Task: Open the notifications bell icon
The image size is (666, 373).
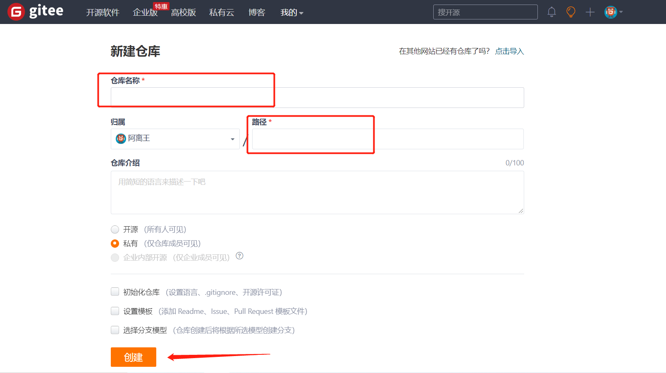Action: 551,12
